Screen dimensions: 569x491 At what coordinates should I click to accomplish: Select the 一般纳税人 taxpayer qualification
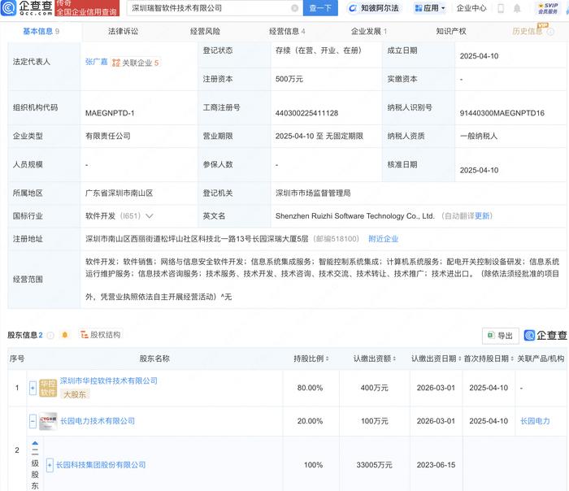click(478, 136)
